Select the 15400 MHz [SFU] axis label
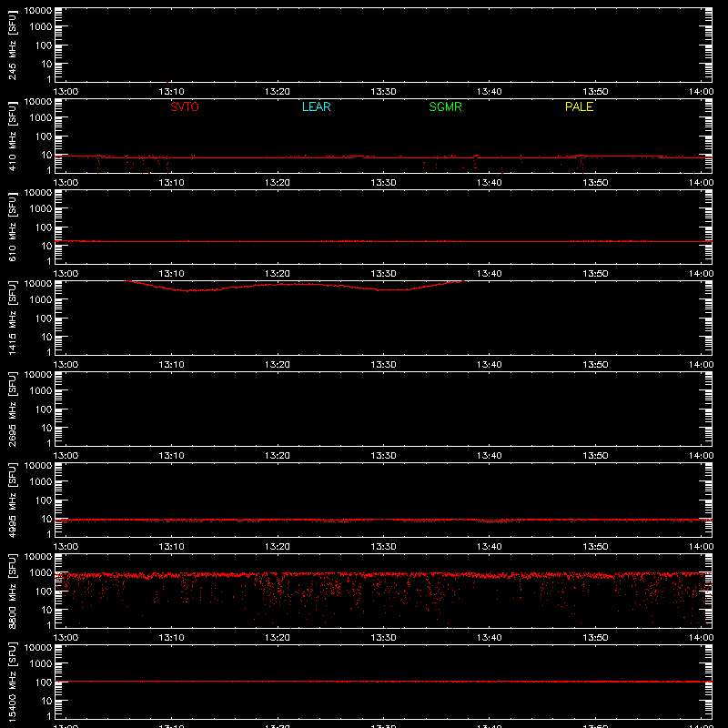 pyautogui.click(x=13, y=682)
